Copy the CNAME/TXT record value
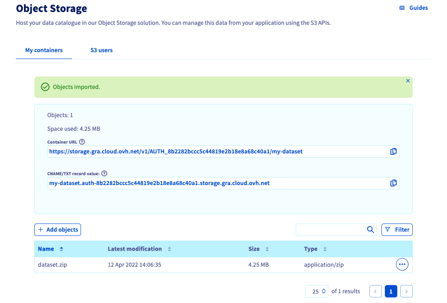Viewport: 447px width, 303px height. point(393,183)
